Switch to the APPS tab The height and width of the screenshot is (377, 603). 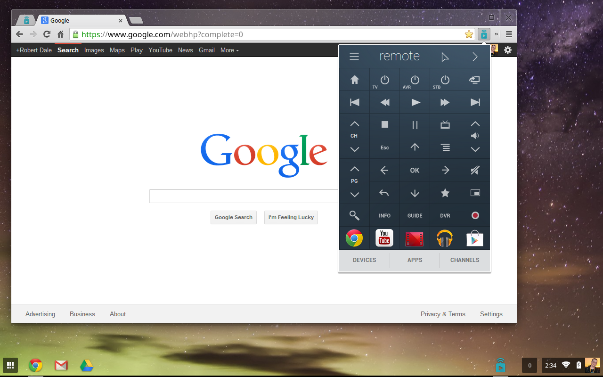pyautogui.click(x=415, y=260)
